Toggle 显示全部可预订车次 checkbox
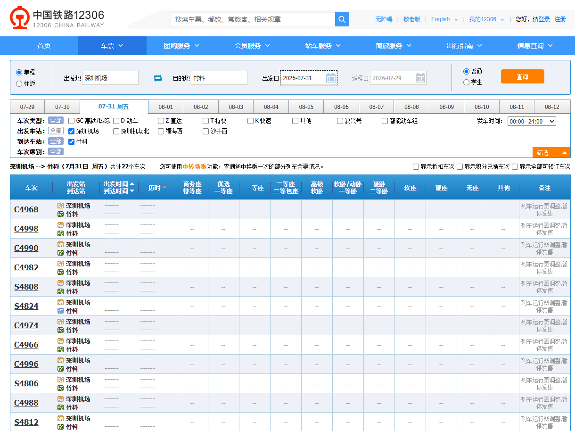The height and width of the screenshot is (431, 575). pyautogui.click(x=515, y=166)
